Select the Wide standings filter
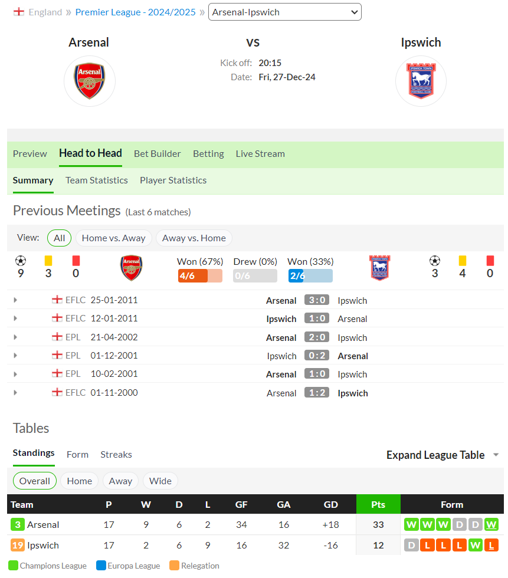 [x=160, y=481]
